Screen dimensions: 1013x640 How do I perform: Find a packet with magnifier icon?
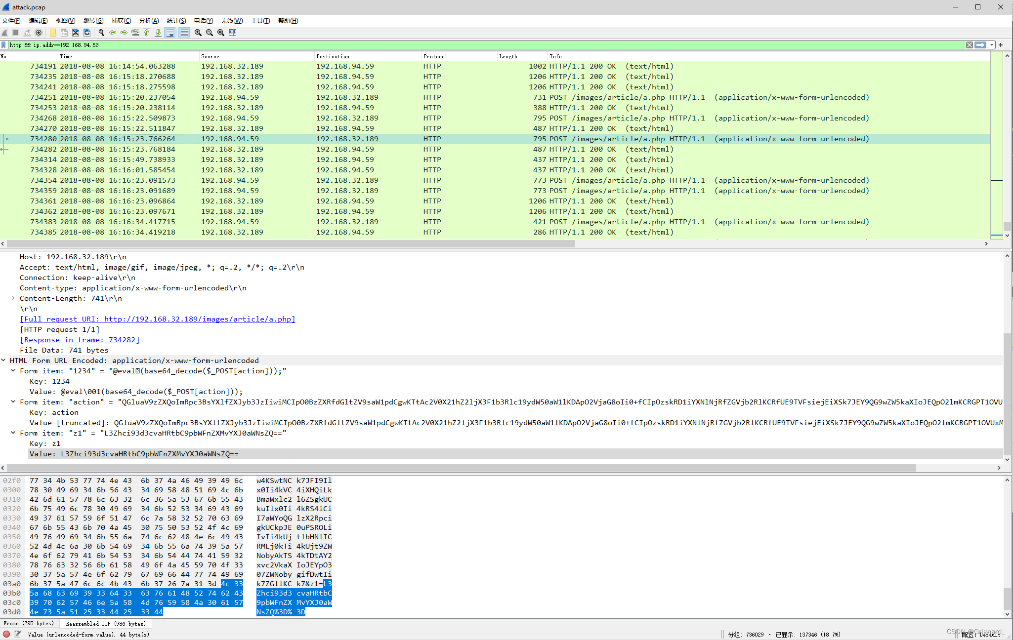pos(101,33)
